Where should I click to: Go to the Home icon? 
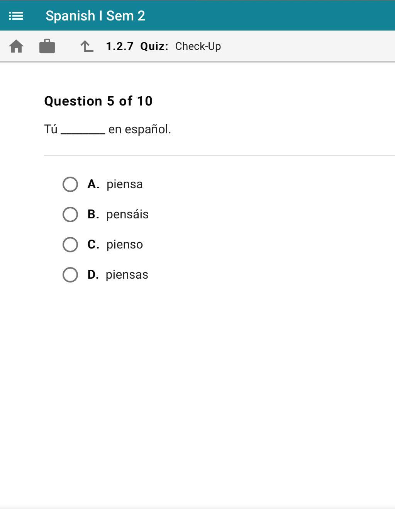tap(16, 46)
